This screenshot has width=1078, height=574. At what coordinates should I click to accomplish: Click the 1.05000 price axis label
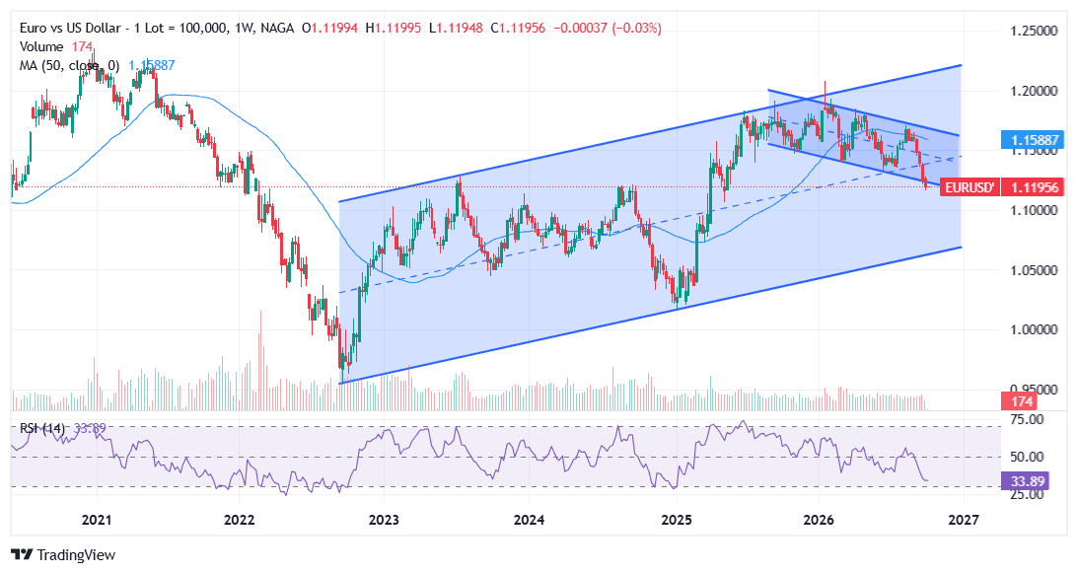coord(1034,270)
